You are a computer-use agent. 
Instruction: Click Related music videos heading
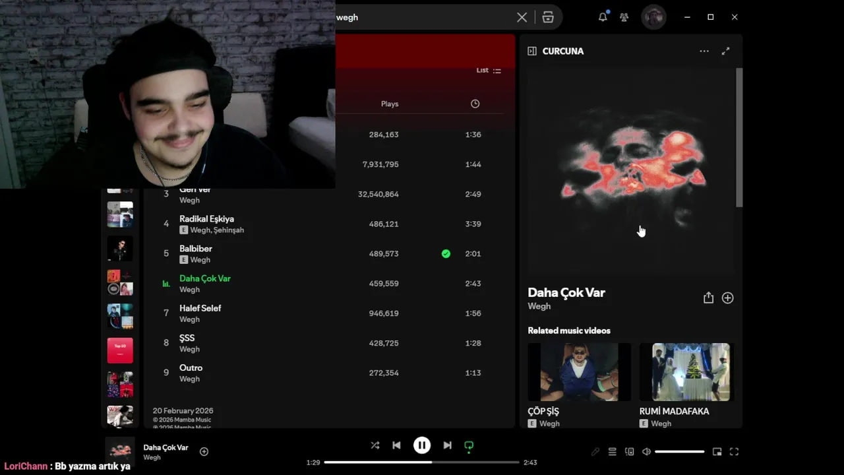pyautogui.click(x=569, y=331)
